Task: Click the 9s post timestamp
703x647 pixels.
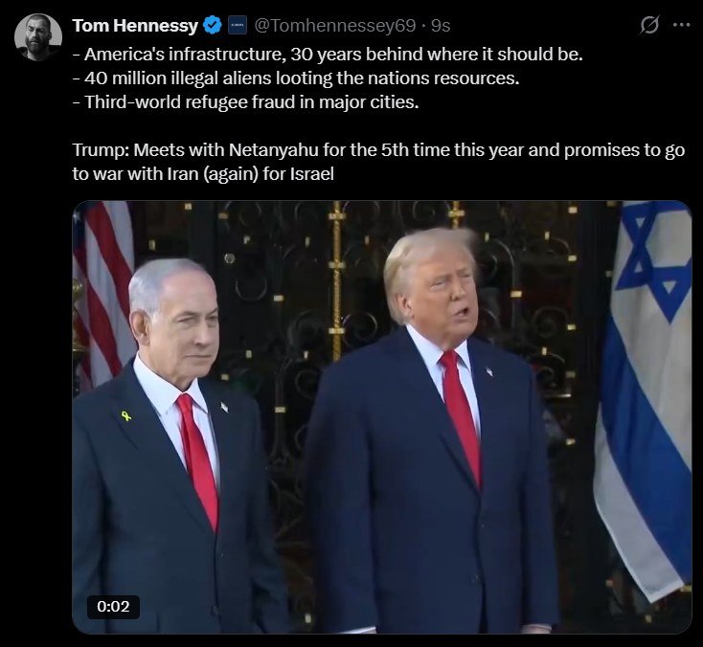Action: point(441,26)
